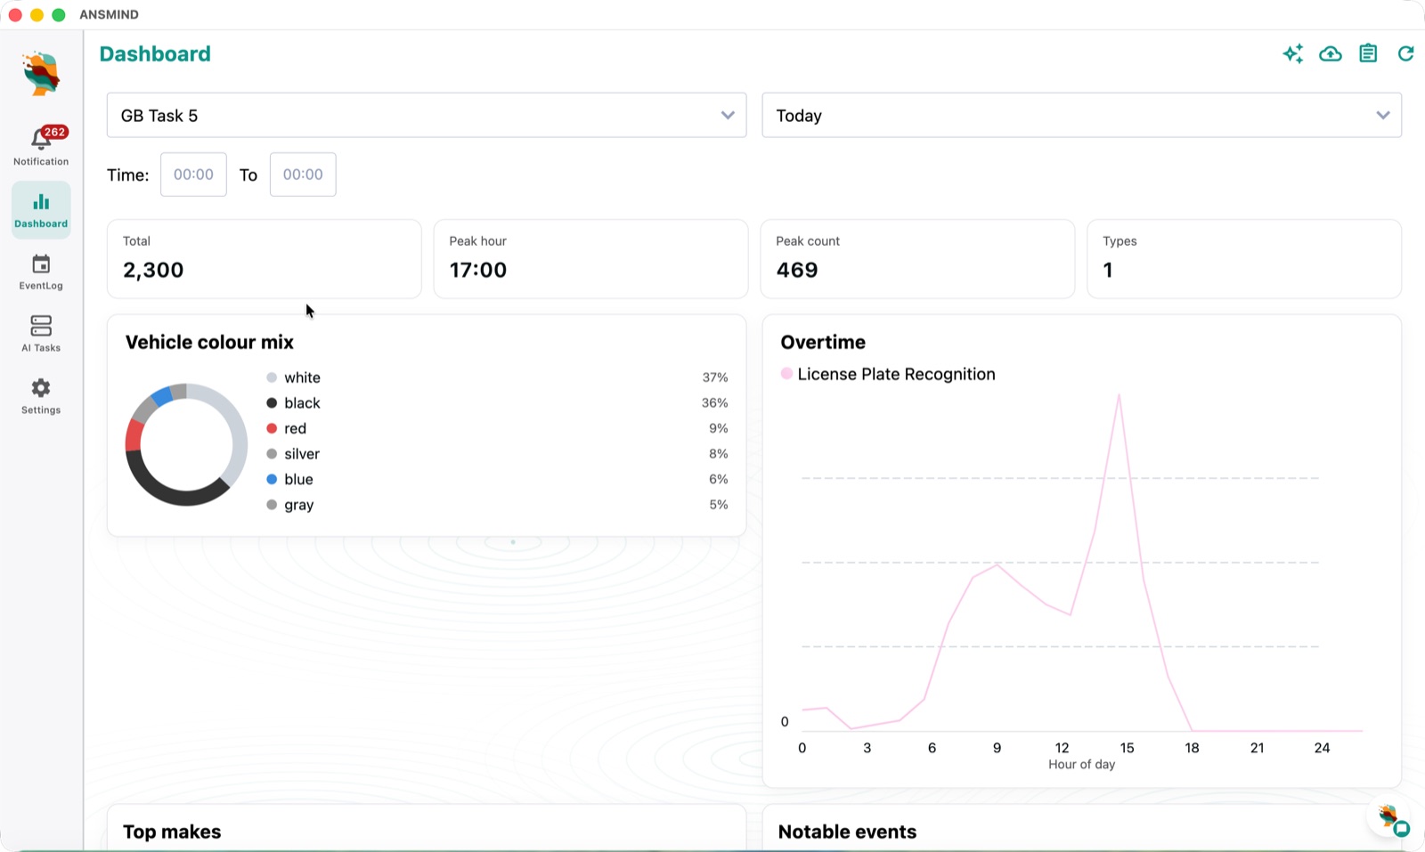
Task: Open the chat assistant floating icon
Action: pos(1390,818)
